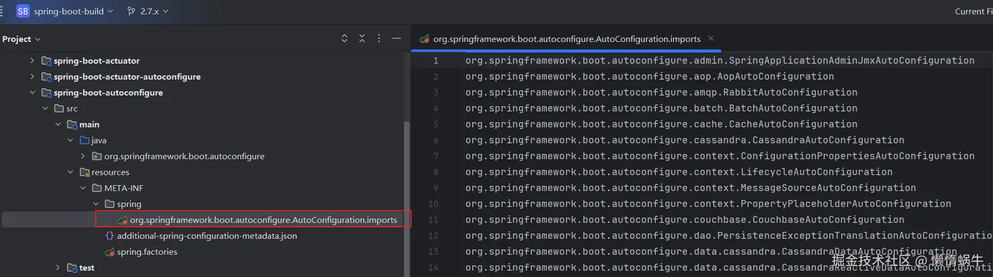Viewport: 993px width, 277px height.
Task: Click the resources root folder icon
Action: [85, 172]
